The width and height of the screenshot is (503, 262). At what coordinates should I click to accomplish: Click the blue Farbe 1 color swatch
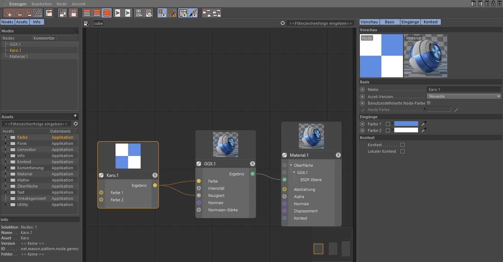tap(406, 124)
